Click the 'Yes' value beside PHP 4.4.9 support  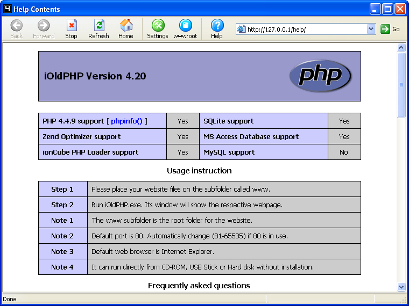tap(182, 121)
